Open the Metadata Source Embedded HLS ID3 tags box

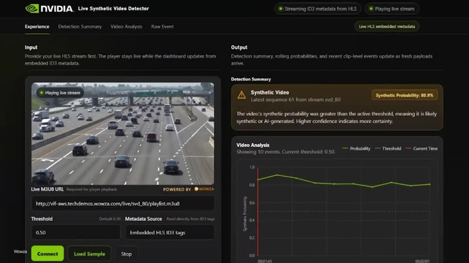tap(170, 232)
